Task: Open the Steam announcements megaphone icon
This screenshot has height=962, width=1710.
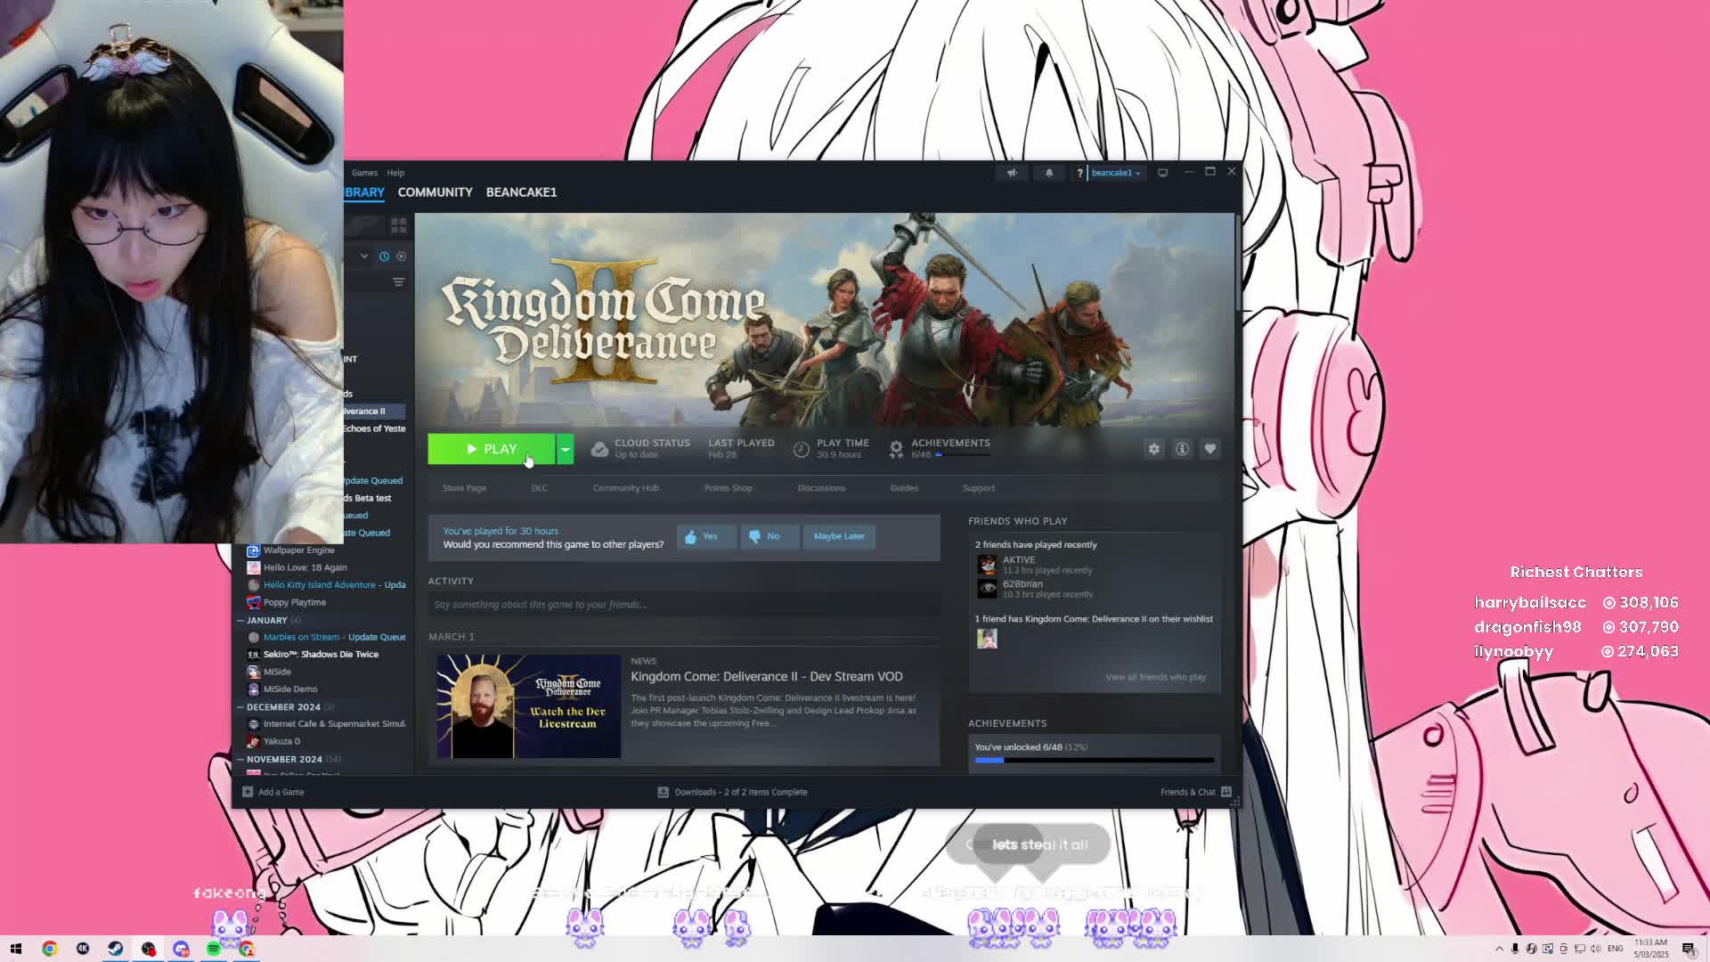Action: point(1012,173)
